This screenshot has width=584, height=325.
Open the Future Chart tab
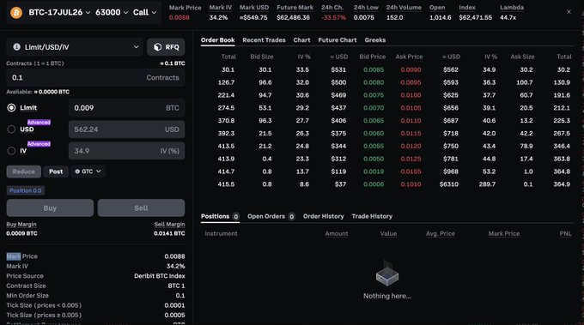[x=337, y=40]
